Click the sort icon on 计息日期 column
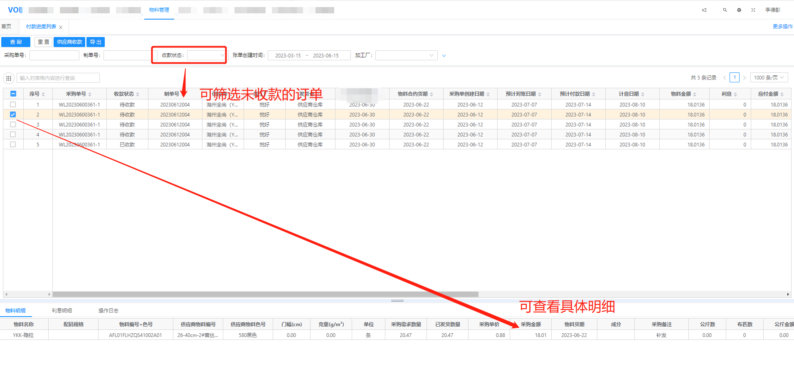The image size is (794, 379). pos(643,94)
